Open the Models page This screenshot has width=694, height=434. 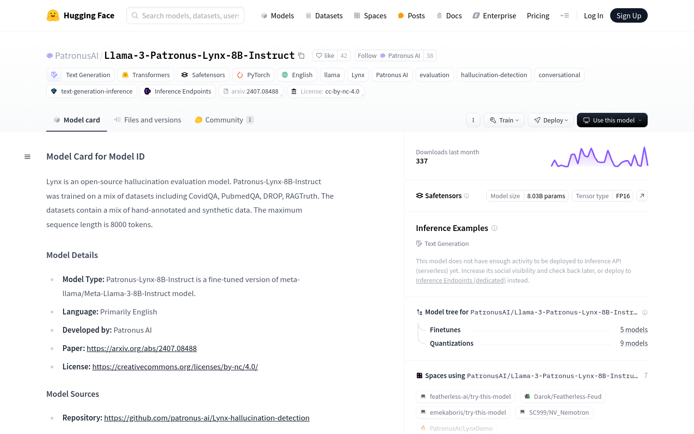(x=277, y=15)
